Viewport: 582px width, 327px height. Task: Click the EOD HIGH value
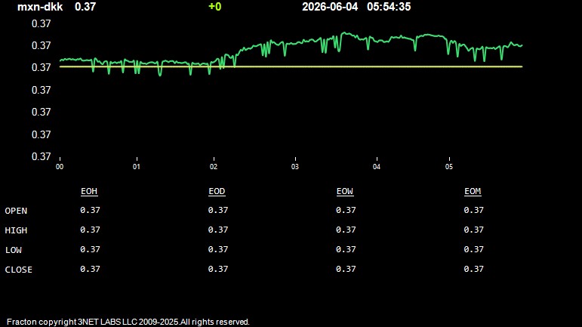(218, 230)
